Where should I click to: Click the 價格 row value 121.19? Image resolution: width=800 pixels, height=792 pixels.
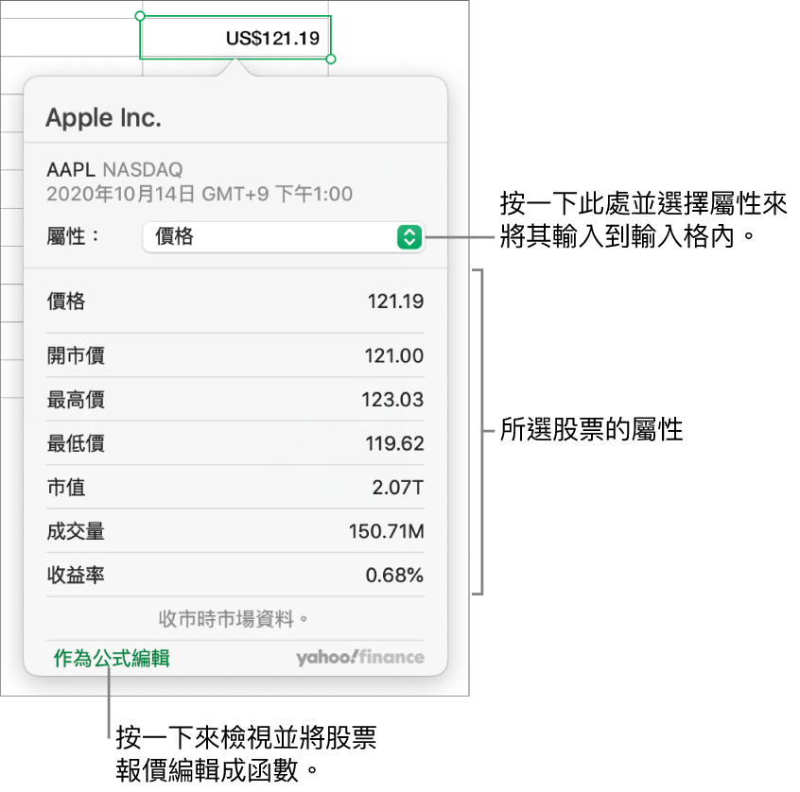coord(395,301)
